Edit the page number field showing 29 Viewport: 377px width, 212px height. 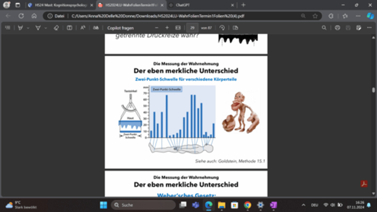pos(192,28)
